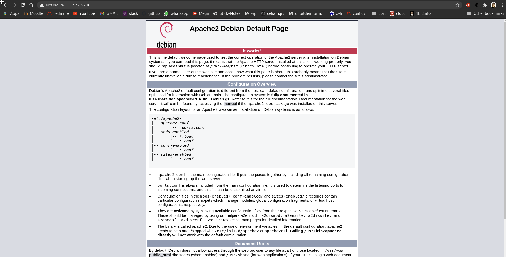Image resolution: width=506 pixels, height=257 pixels.
Task: Open the Apps launcher
Action: 11,13
